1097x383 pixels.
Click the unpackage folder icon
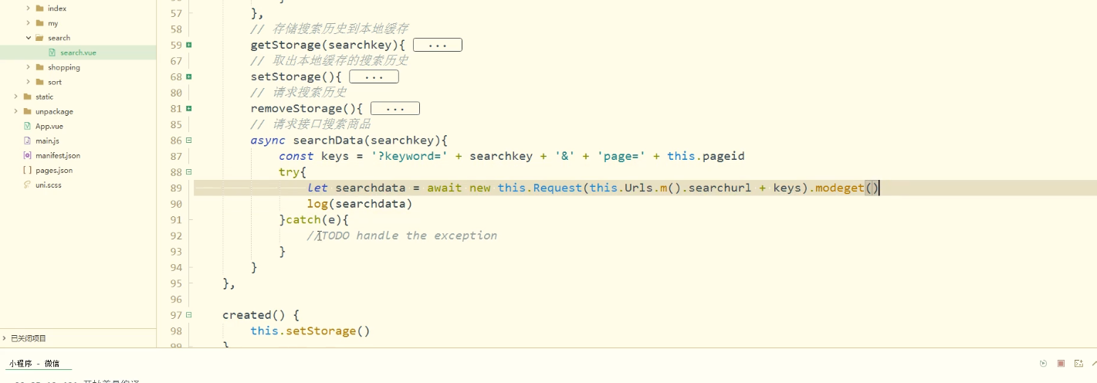[27, 111]
